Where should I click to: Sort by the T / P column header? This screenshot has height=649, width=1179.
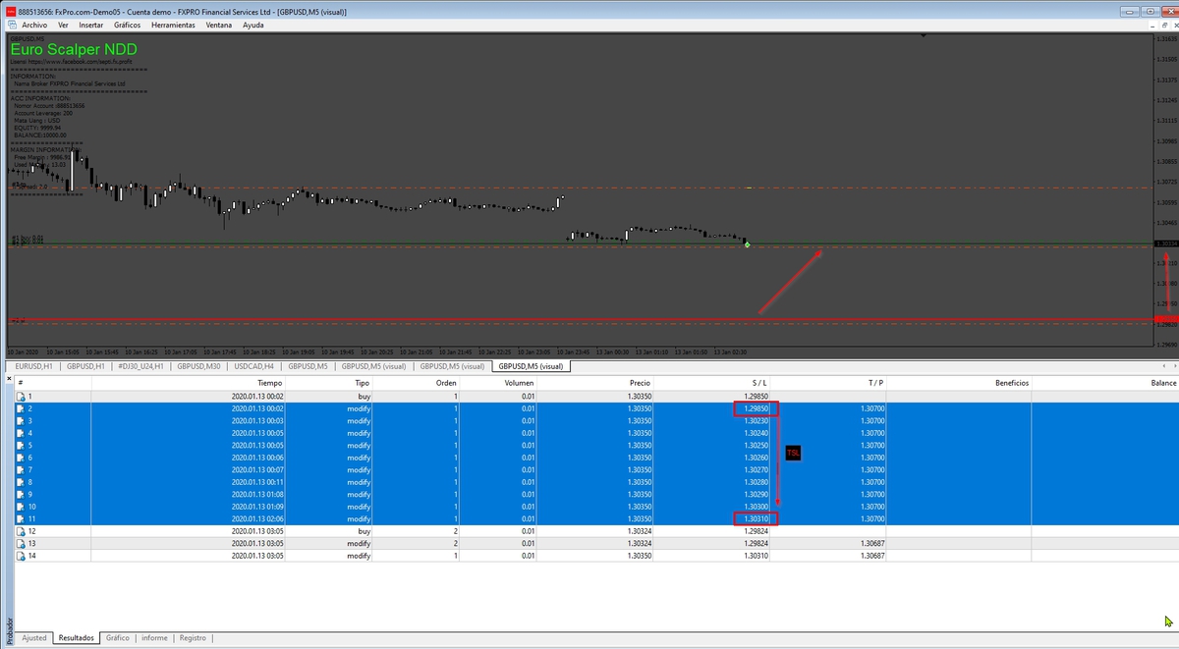tap(828, 383)
